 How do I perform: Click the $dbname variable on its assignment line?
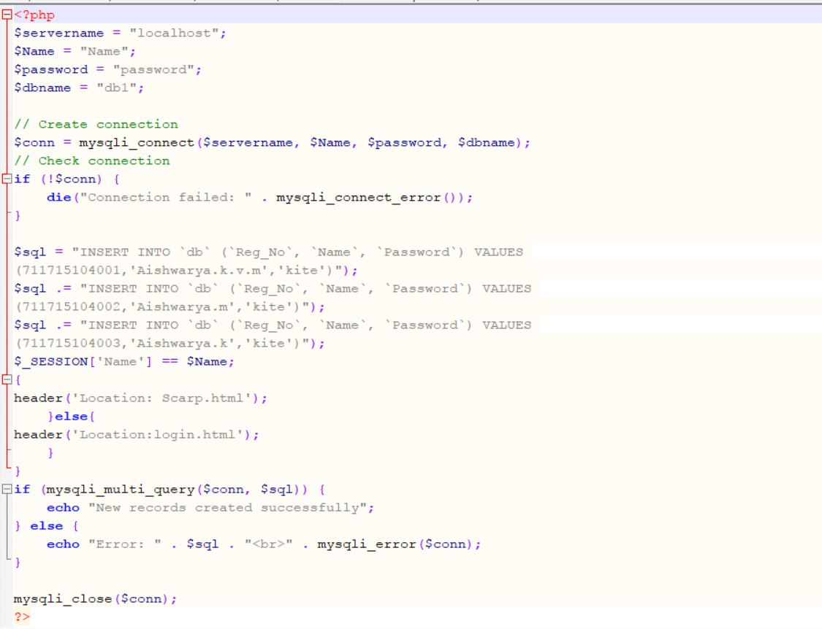(42, 88)
